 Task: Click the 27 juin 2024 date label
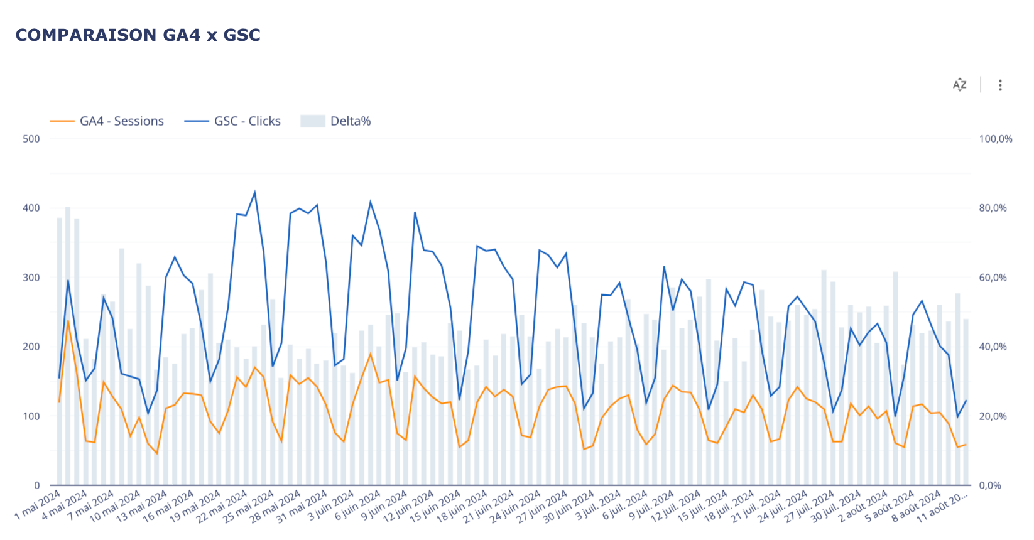(542, 506)
